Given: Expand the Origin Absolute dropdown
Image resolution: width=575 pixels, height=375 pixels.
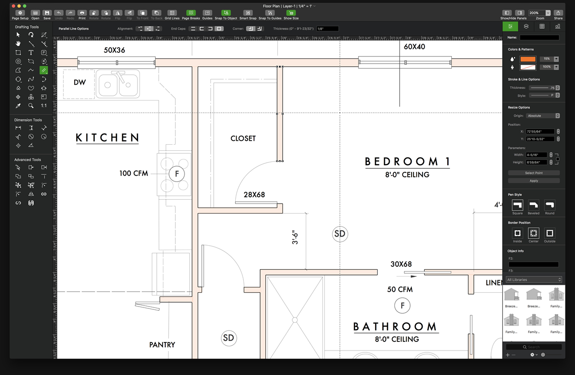Looking at the screenshot, I should pyautogui.click(x=543, y=116).
